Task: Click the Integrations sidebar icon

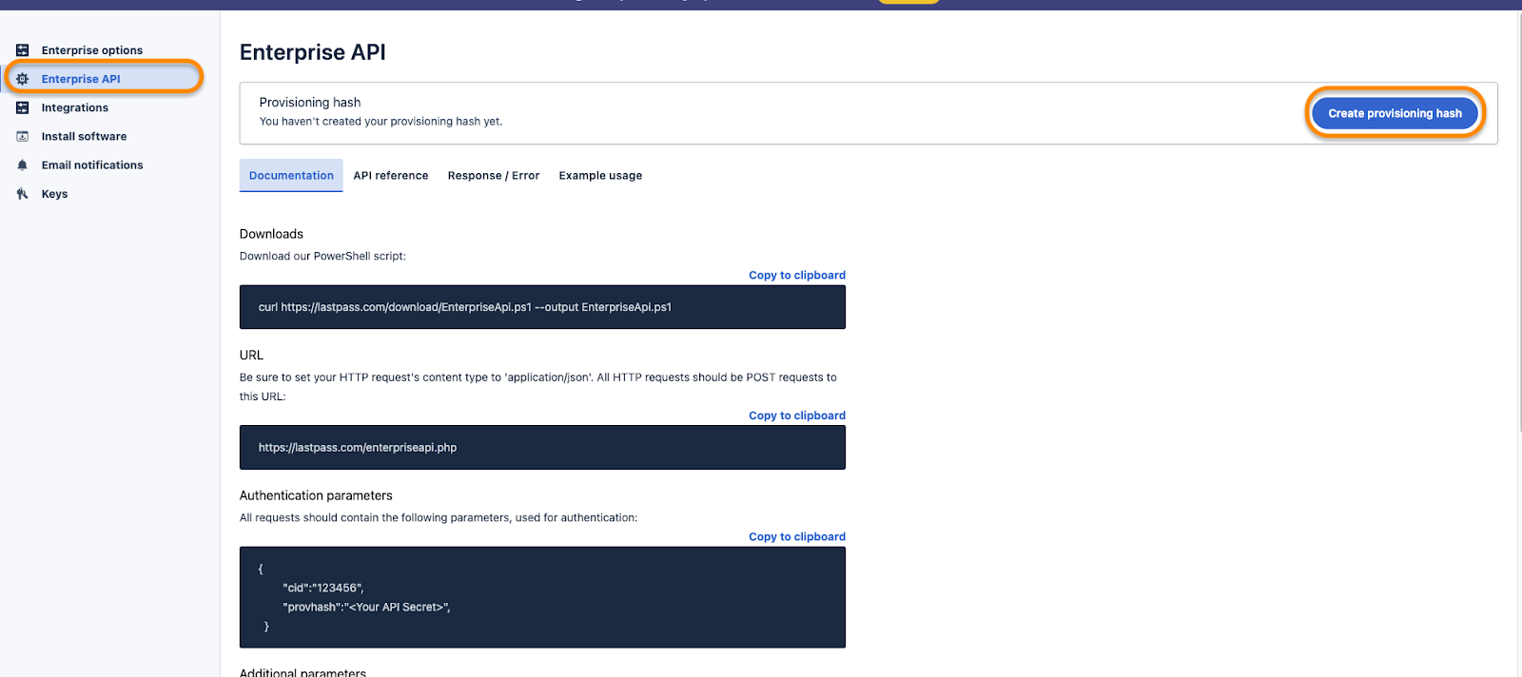Action: 22,107
